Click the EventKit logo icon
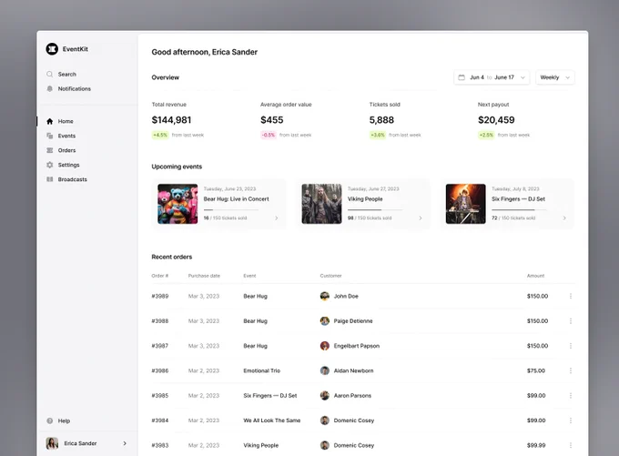Screen dimensions: 619x456 click(52, 49)
